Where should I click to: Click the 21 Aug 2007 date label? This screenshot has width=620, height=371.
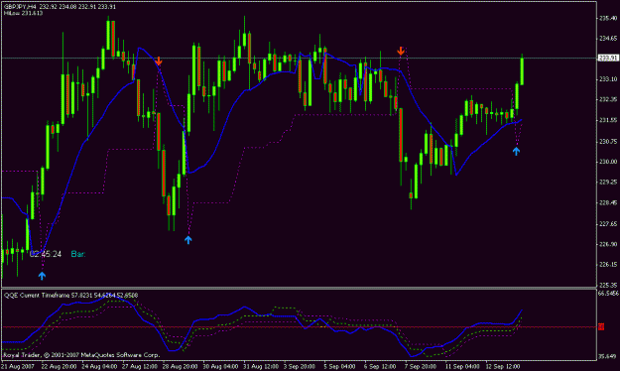pyautogui.click(x=18, y=366)
